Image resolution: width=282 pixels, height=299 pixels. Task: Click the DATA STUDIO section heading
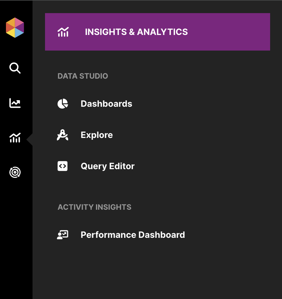[x=83, y=76]
